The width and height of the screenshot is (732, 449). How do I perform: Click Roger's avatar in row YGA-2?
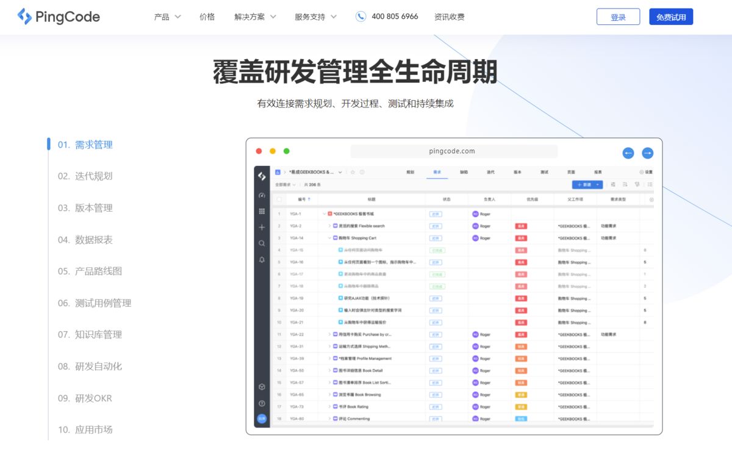coord(475,226)
